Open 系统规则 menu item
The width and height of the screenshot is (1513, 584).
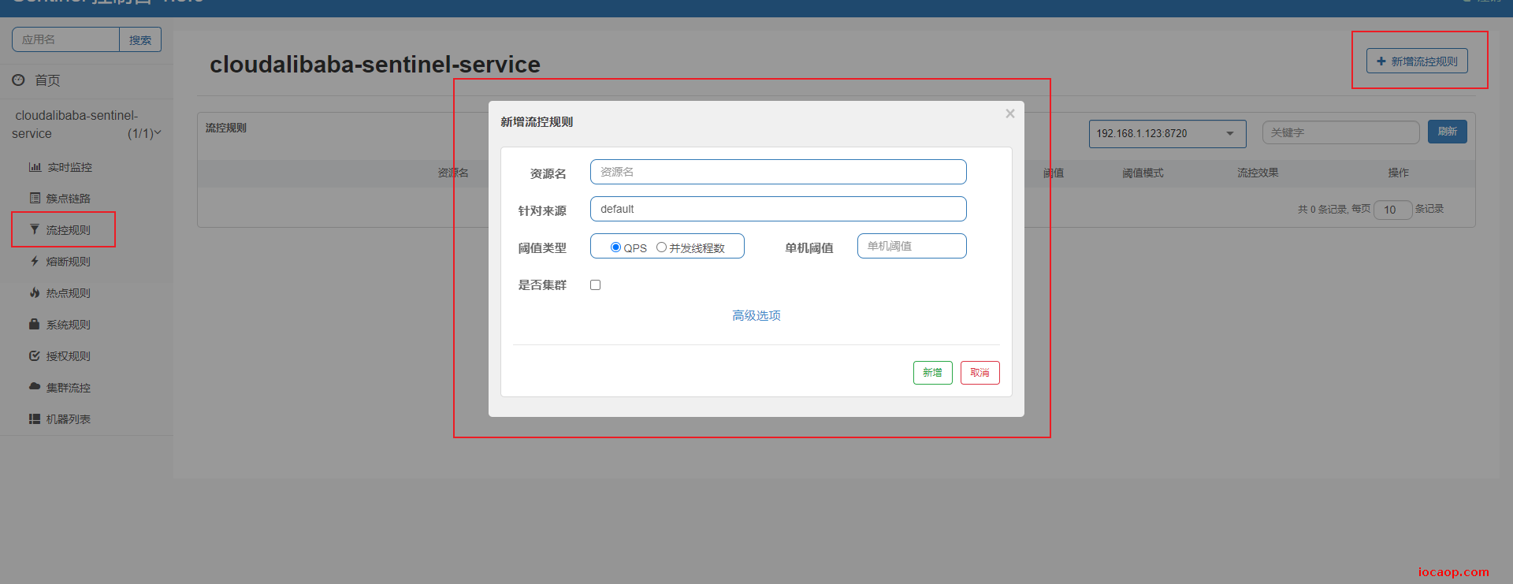pyautogui.click(x=68, y=325)
